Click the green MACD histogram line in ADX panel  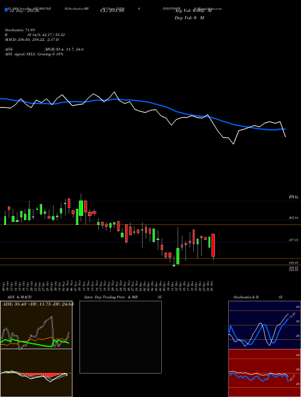coord(35,343)
